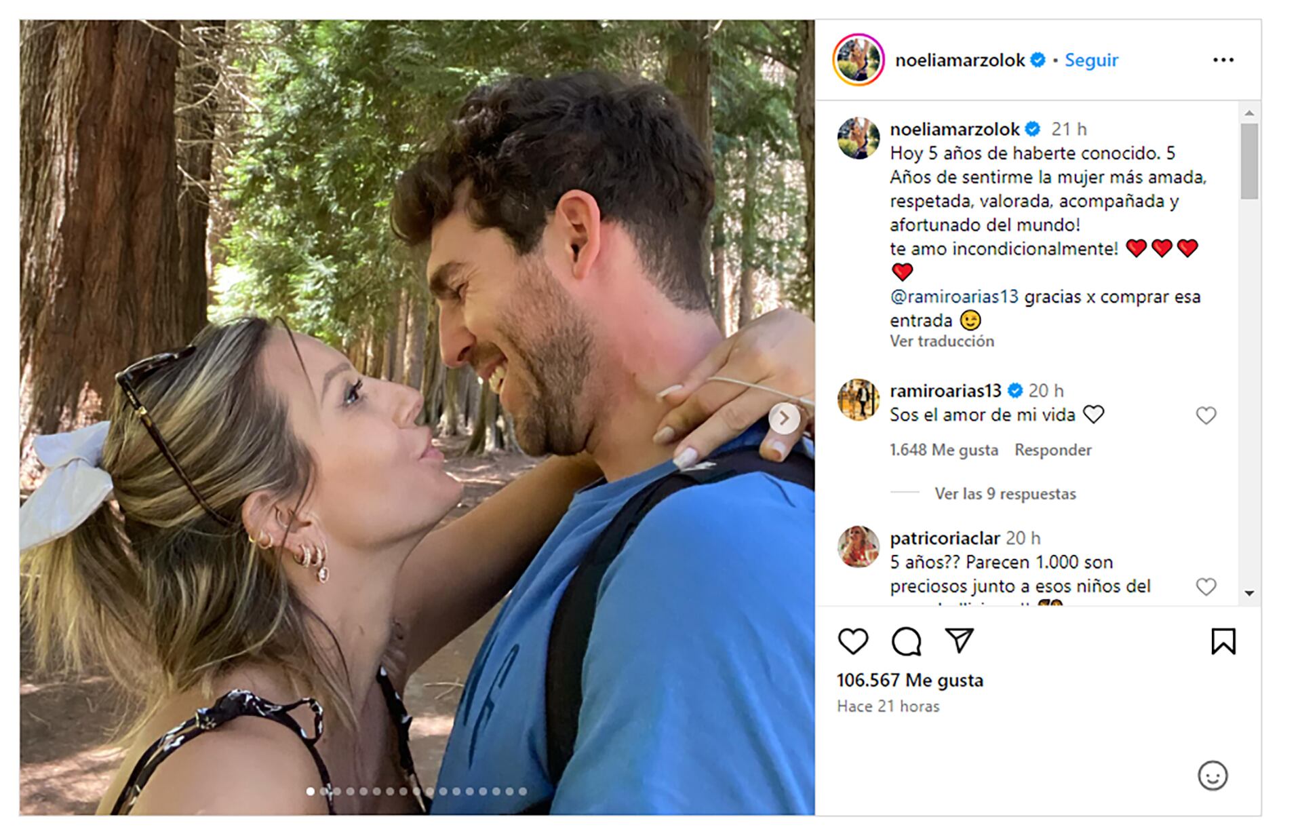Expand the 9 replies to ramiroarias13

(x=1005, y=494)
